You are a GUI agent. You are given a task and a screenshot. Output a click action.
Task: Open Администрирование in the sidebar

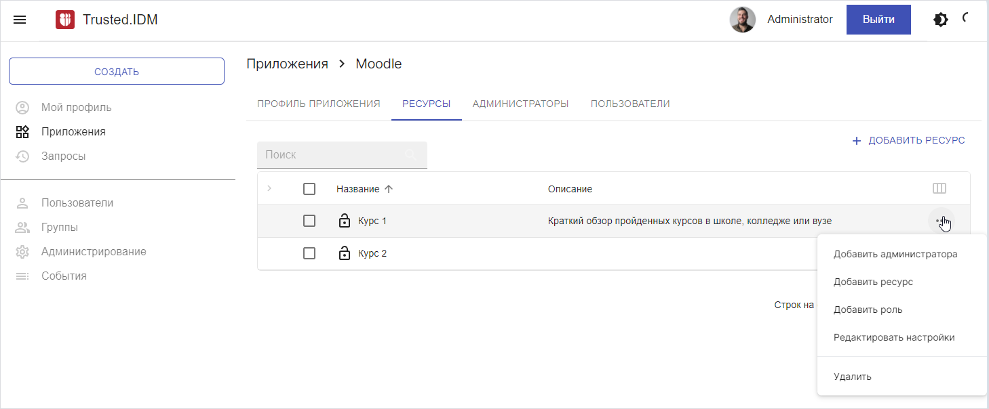pyautogui.click(x=94, y=252)
